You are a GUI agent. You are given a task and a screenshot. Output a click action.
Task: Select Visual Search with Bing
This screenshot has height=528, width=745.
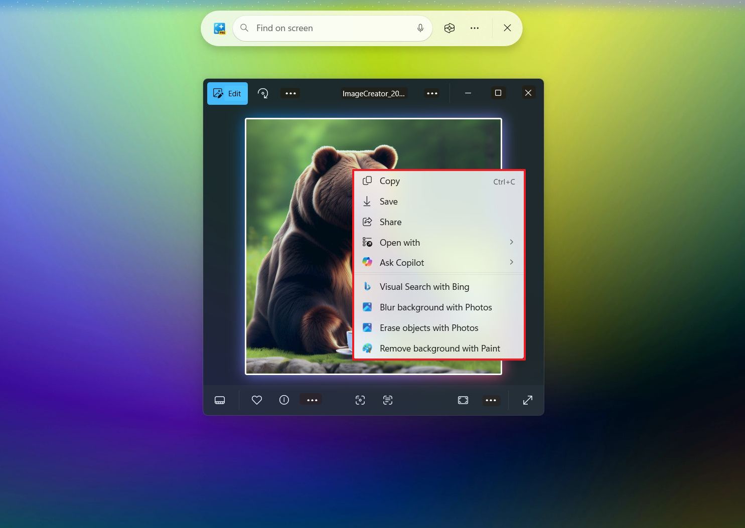click(424, 286)
